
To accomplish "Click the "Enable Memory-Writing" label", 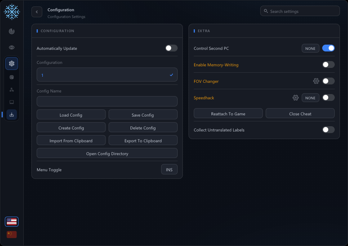I will click(216, 65).
